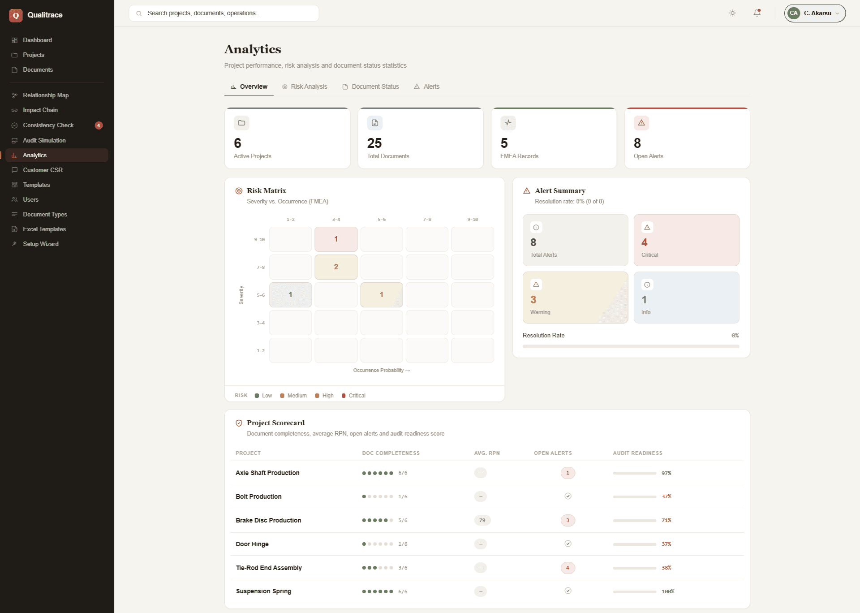The height and width of the screenshot is (613, 860).
Task: Click the Tie-Rod End Assembly open alerts badge
Action: pos(568,568)
